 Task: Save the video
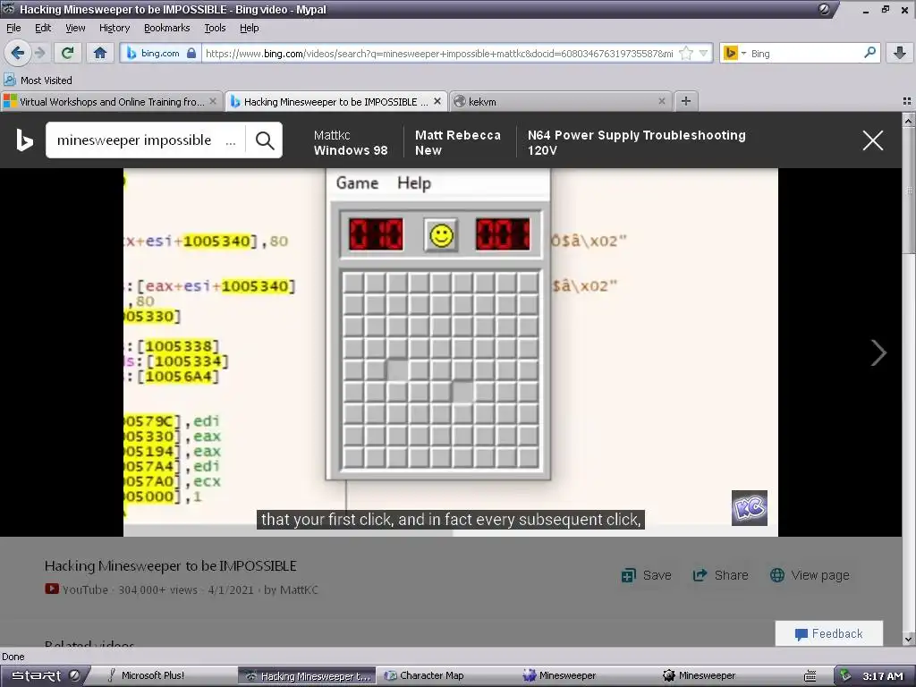(646, 575)
